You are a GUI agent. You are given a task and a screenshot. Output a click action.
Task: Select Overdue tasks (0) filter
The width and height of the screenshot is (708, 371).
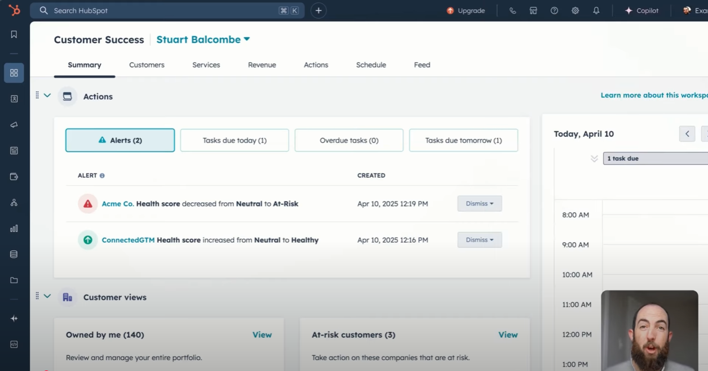tap(349, 140)
